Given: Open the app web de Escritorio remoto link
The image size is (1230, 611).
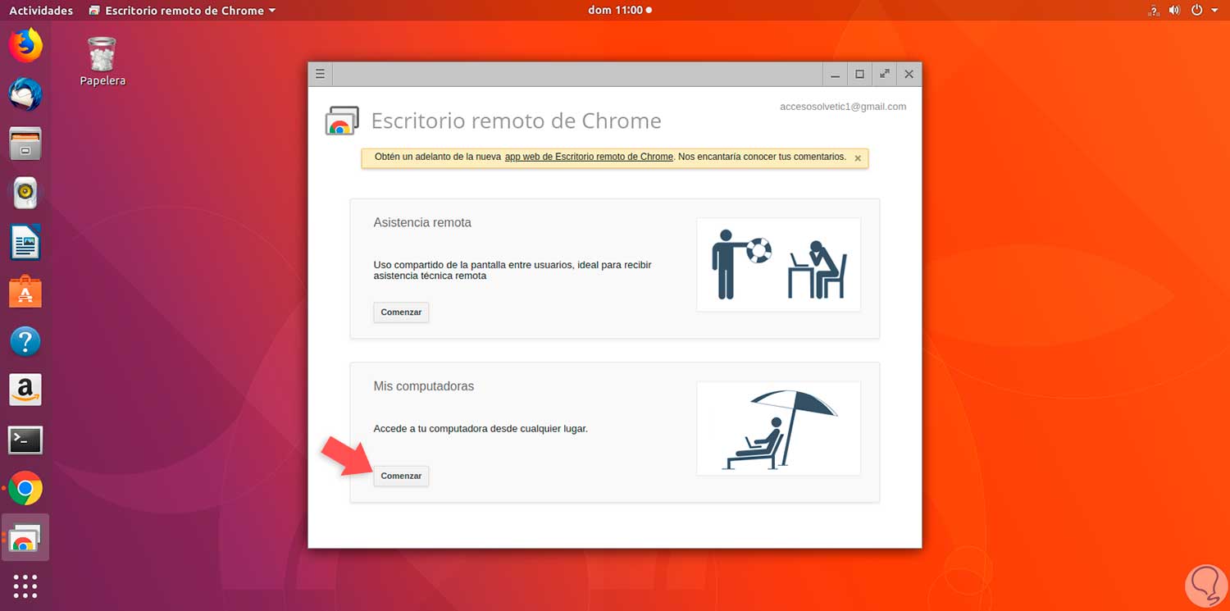Looking at the screenshot, I should [x=589, y=157].
